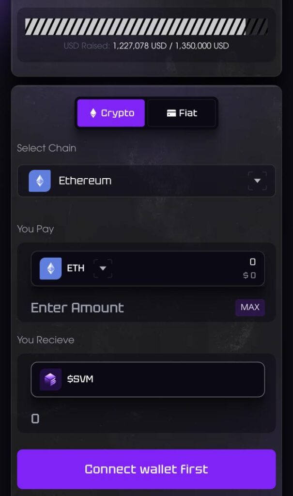Switch to the Fiat payment tab
Viewport: 293px width, 496px height.
click(x=182, y=113)
